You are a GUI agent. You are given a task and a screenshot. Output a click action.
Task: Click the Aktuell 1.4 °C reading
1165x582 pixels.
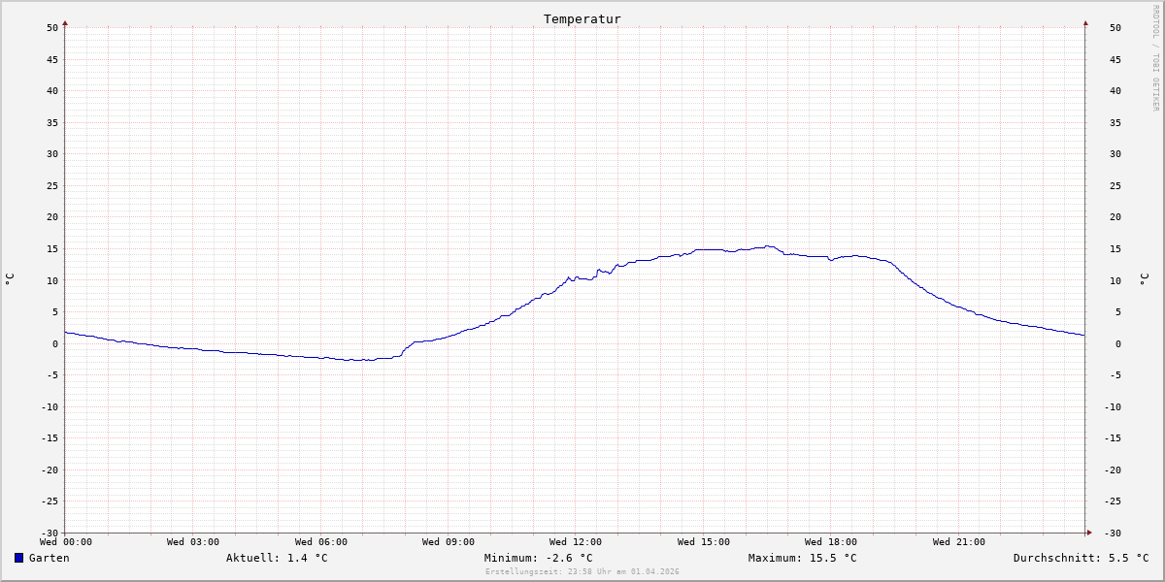click(277, 558)
